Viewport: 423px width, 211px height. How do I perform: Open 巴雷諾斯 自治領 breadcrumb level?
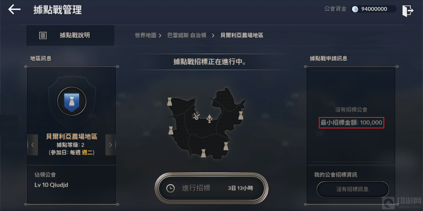(x=187, y=35)
